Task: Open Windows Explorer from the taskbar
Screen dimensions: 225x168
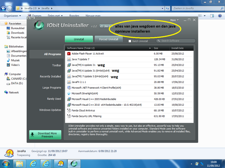Action: coord(19,164)
